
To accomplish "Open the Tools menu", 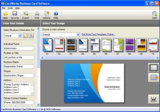I will click(10, 8).
